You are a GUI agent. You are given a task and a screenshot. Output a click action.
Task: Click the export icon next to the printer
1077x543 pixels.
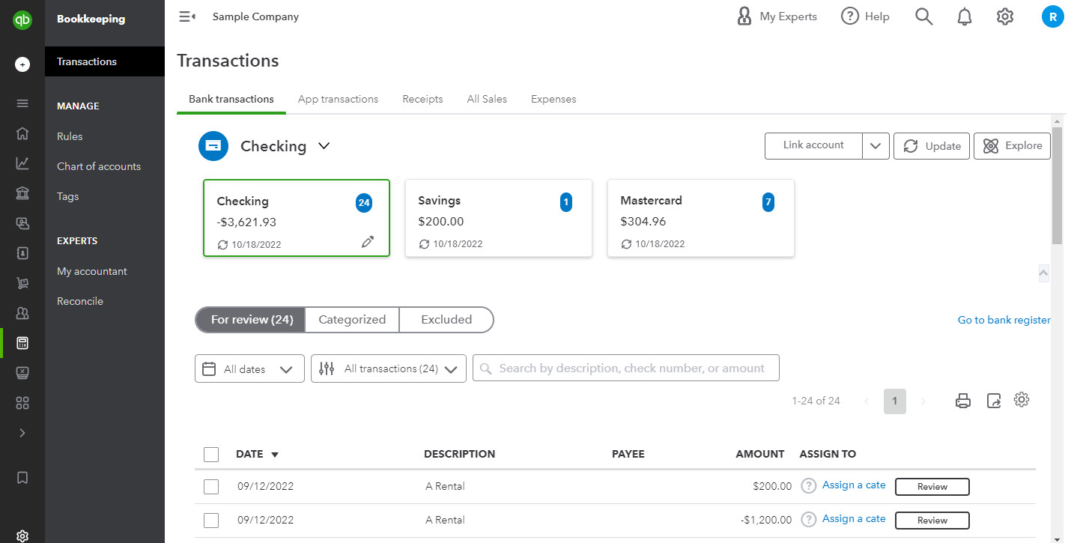pyautogui.click(x=993, y=401)
